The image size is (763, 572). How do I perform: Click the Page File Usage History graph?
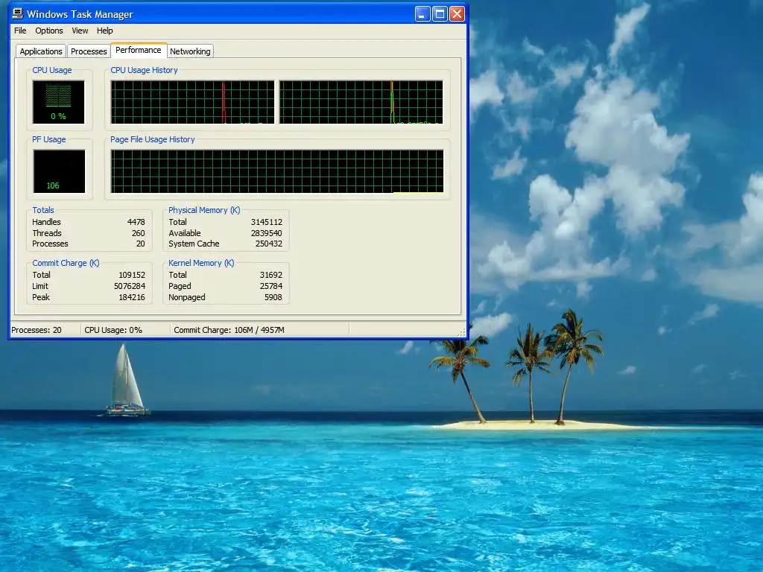point(277,171)
